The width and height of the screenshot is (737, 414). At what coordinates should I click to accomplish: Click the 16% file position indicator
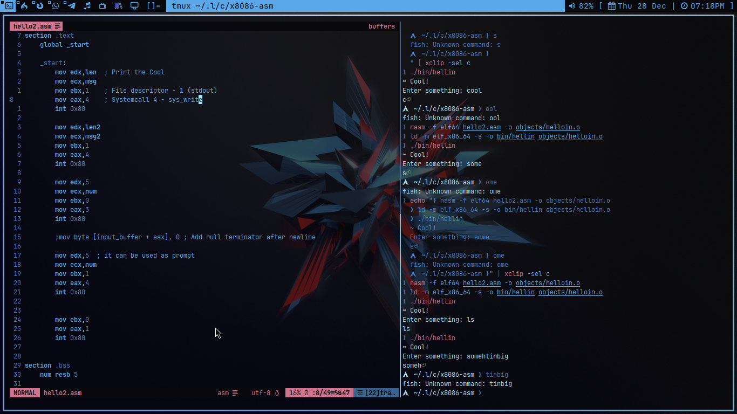pyautogui.click(x=295, y=393)
